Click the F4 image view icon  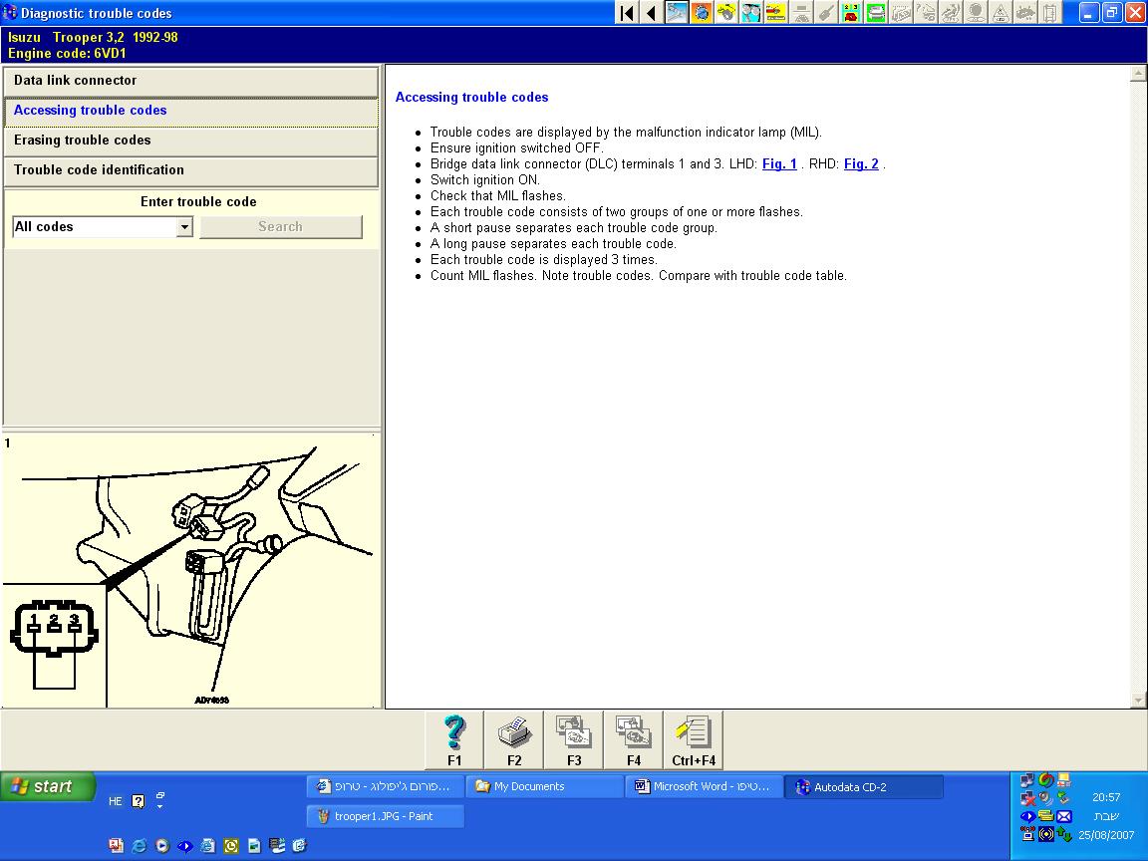click(634, 738)
